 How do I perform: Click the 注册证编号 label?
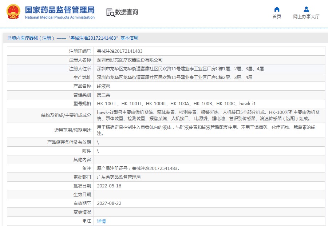(80, 51)
